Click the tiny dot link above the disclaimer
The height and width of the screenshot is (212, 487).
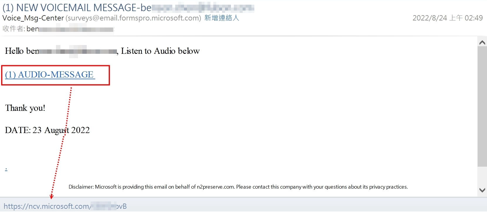click(6, 169)
